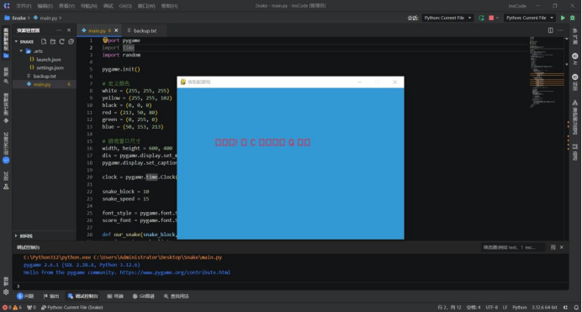Screen dimensions: 582x312
Task: Click the list-style icon beside the debug console filter
Action: click(553, 247)
